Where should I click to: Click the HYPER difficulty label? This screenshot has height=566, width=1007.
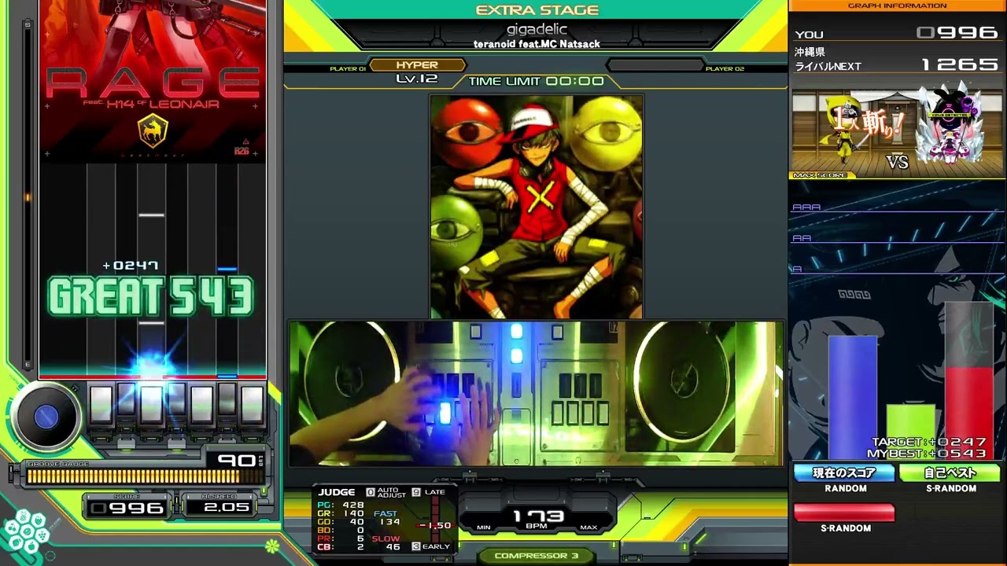[x=417, y=65]
